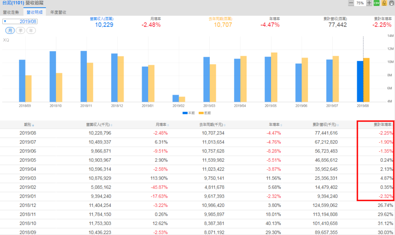Image resolution: width=395 pixels, height=235 pixels.
Task: Click last-year value 10,707,234 cell
Action: (213, 133)
